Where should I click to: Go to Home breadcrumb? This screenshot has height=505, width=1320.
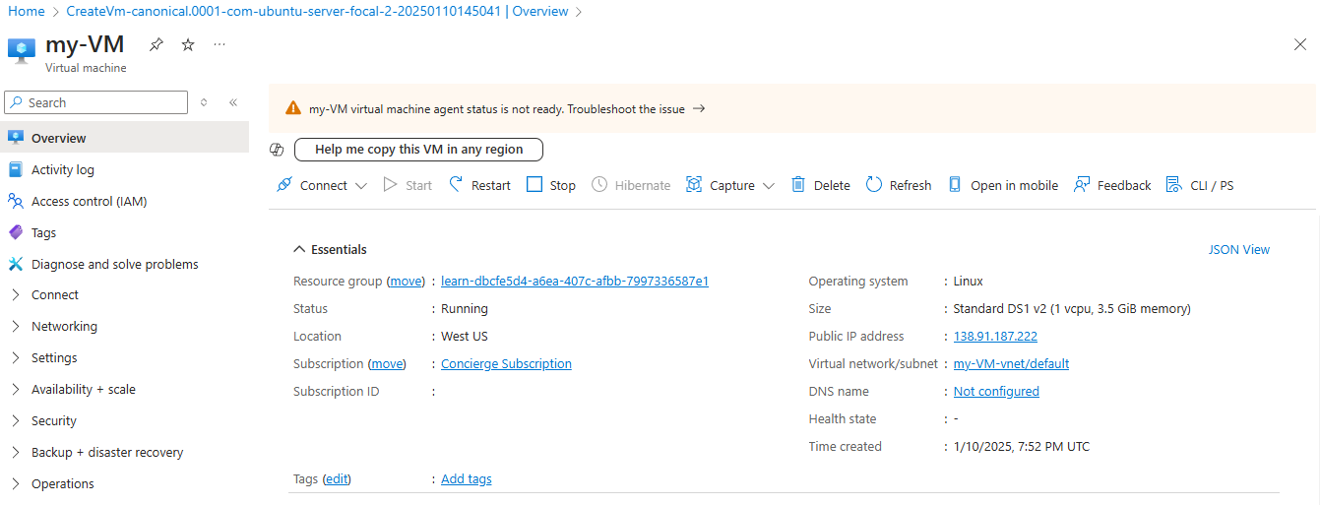pos(27,11)
